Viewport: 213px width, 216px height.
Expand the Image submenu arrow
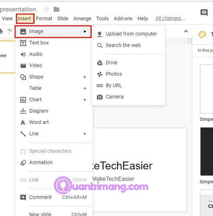(85, 32)
